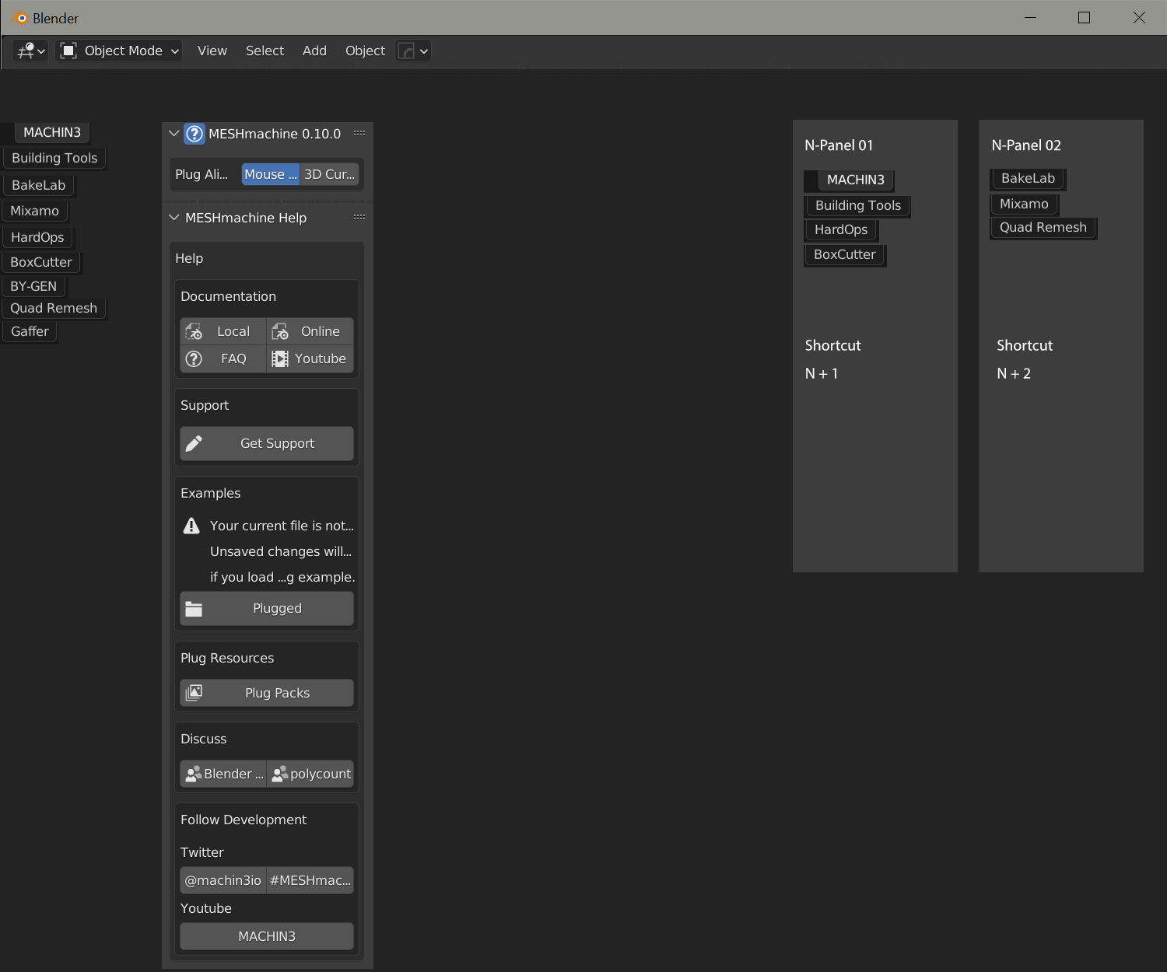Image resolution: width=1167 pixels, height=972 pixels.
Task: Click the MESHmachine help question-mark icon
Action: pyautogui.click(x=194, y=134)
